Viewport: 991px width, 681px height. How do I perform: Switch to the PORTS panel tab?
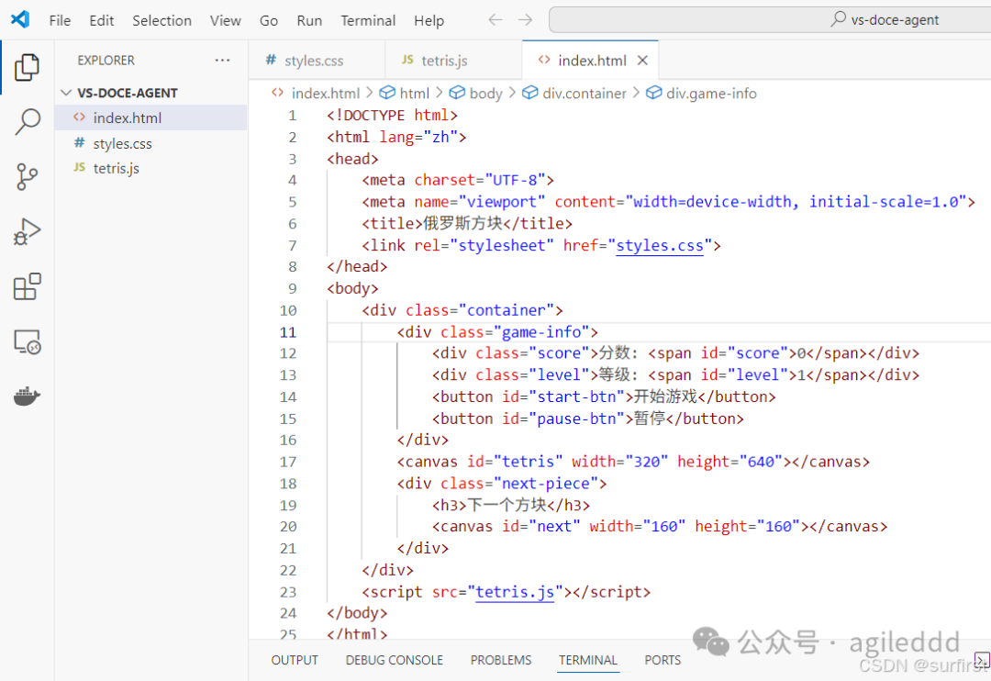point(663,660)
